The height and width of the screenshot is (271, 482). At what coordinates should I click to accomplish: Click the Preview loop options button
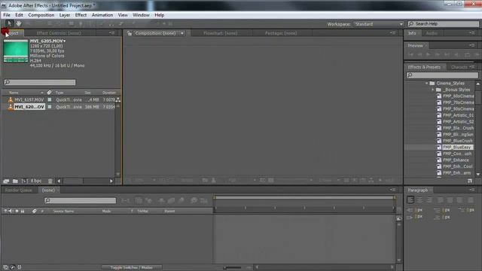point(467,54)
